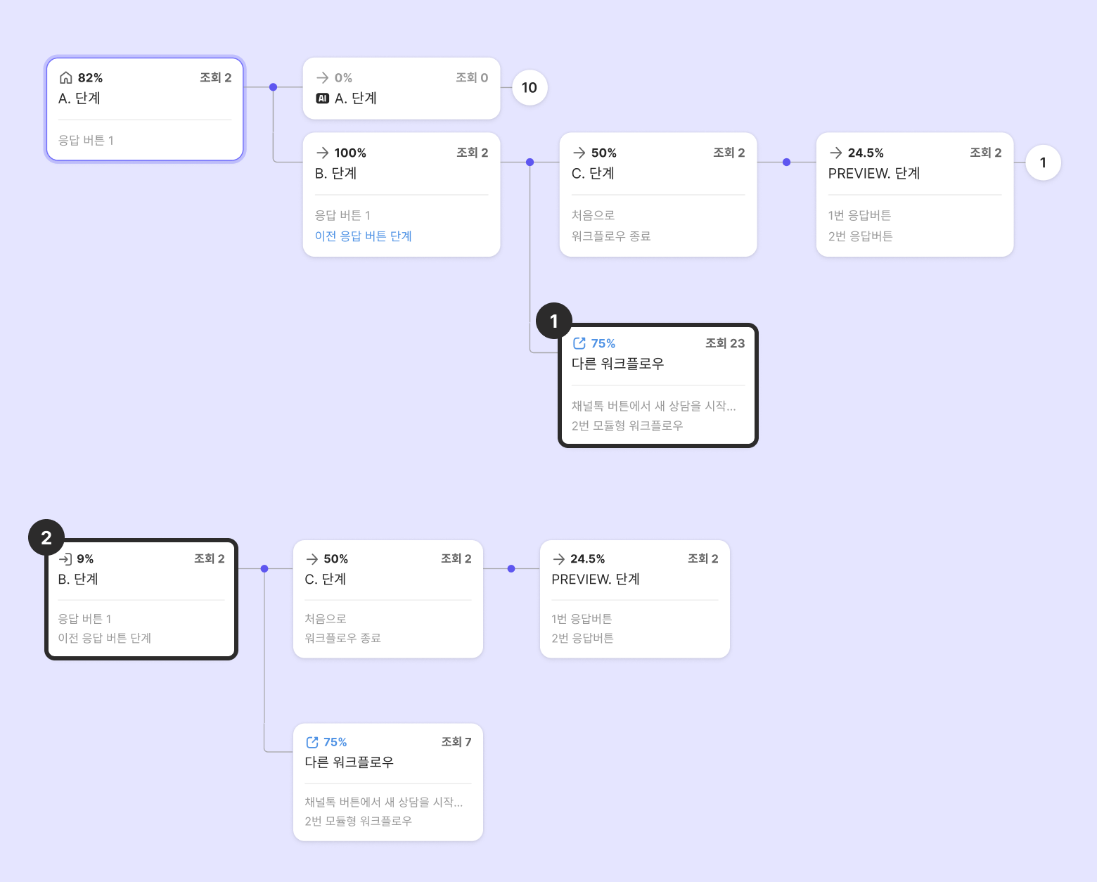Click the home icon beside 82%

click(65, 77)
